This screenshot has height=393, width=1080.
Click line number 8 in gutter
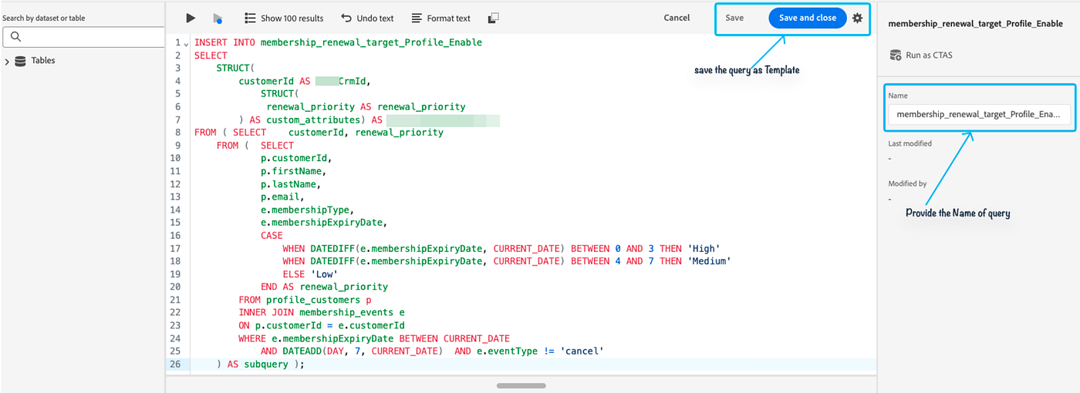tap(177, 133)
